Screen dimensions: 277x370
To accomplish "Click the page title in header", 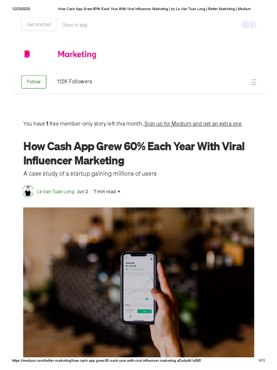I will [154, 9].
